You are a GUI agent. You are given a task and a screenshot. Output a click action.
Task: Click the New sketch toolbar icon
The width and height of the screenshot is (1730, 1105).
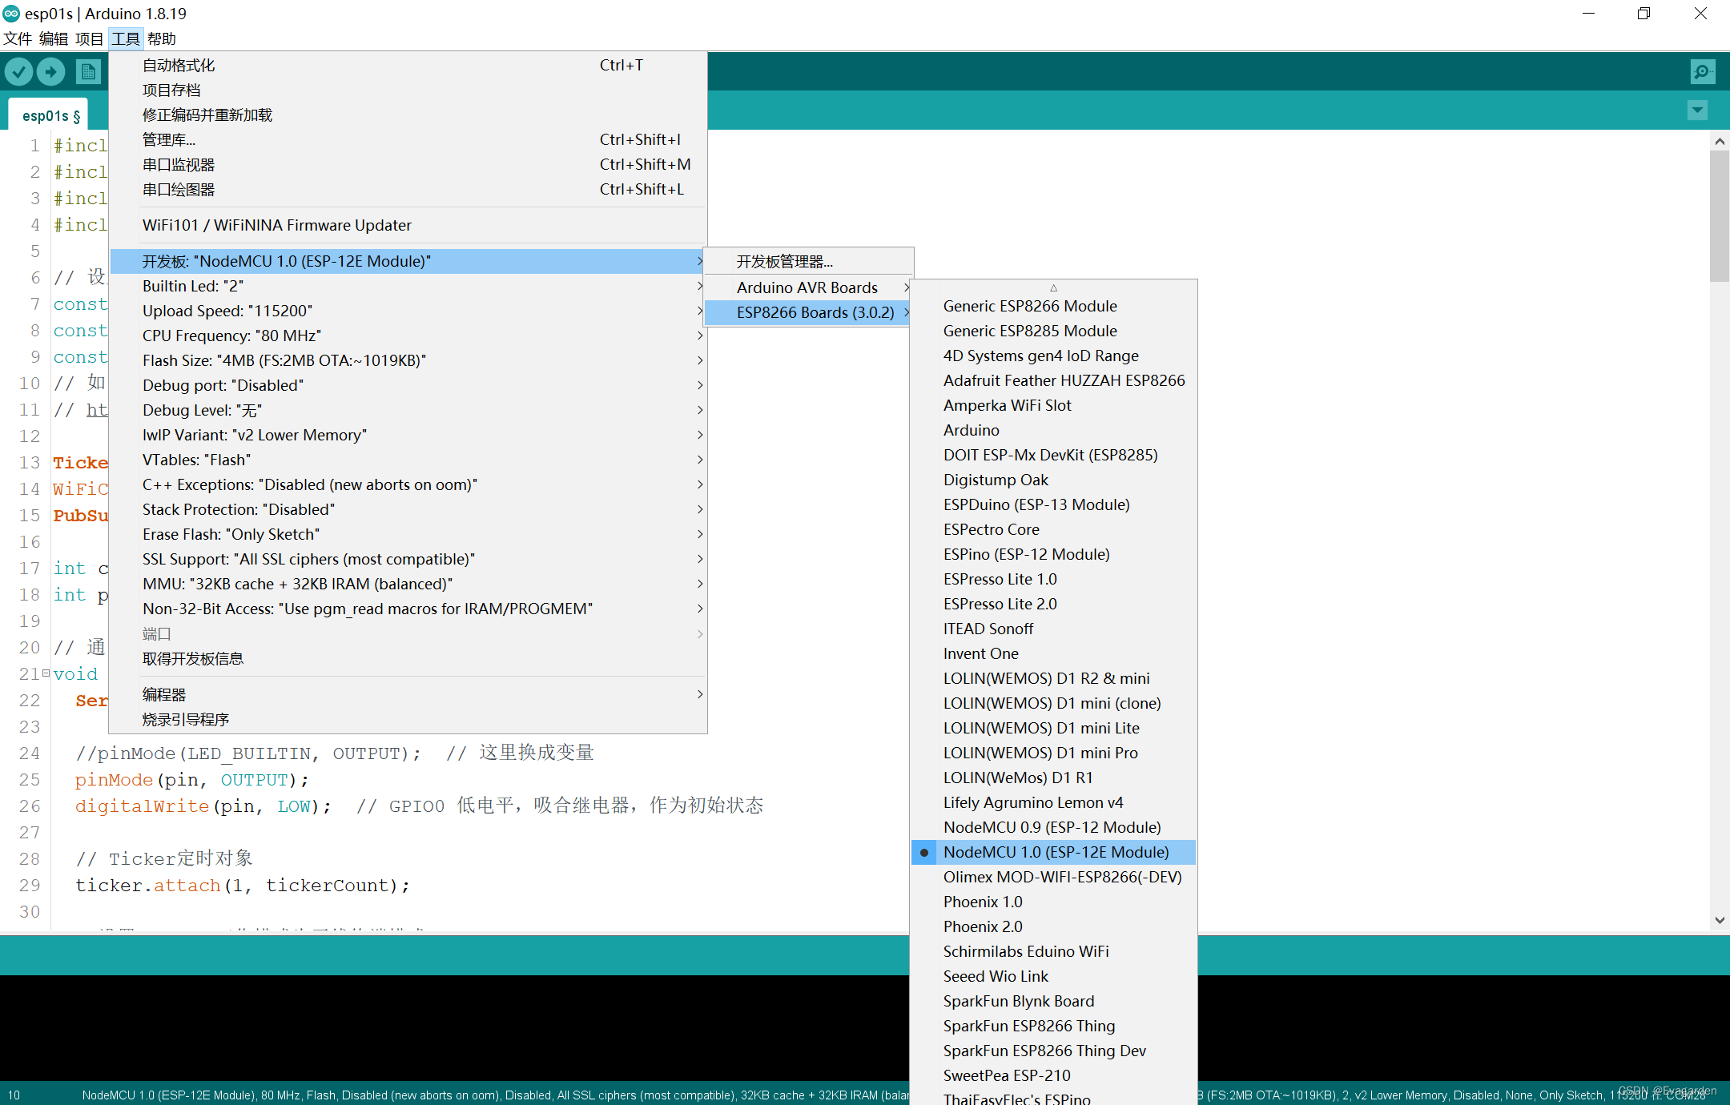88,72
